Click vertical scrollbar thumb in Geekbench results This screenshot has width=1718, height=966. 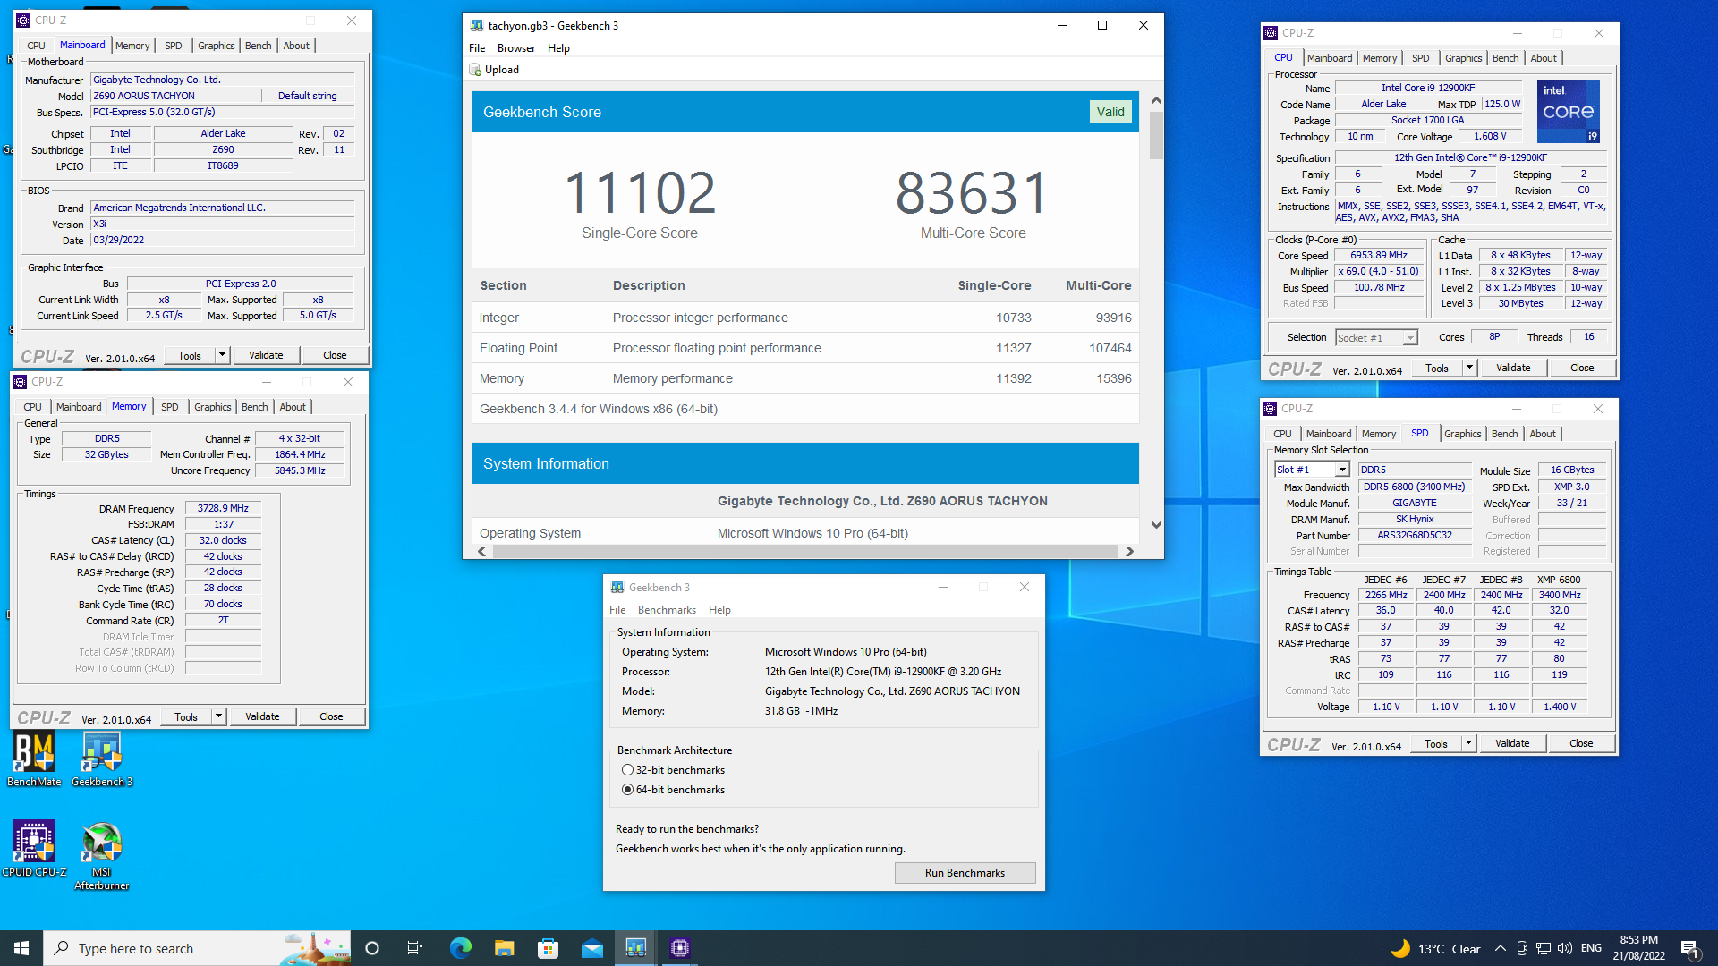point(1156,135)
